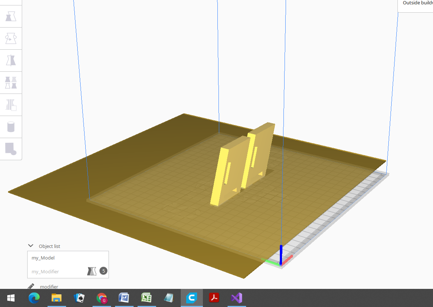The height and width of the screenshot is (307, 433).
Task: Collapse the Object list chevron
Action: 30,246
